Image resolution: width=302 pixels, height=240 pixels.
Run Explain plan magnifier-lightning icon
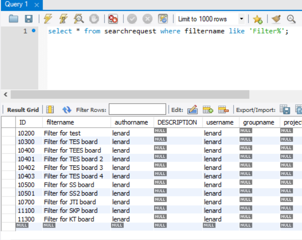(x=78, y=19)
